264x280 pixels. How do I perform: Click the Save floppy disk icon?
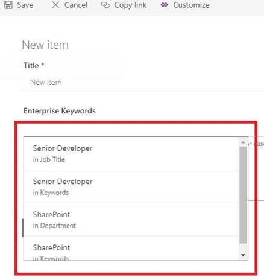8,5
